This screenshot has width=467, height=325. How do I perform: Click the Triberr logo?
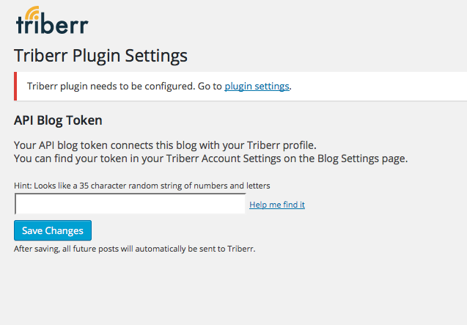pos(51,21)
